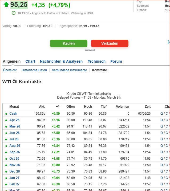Image resolution: width=170 pixels, height=191 pixels.
Task: Open the Nachrichten & Analysen tab
Action: pyautogui.click(x=61, y=61)
